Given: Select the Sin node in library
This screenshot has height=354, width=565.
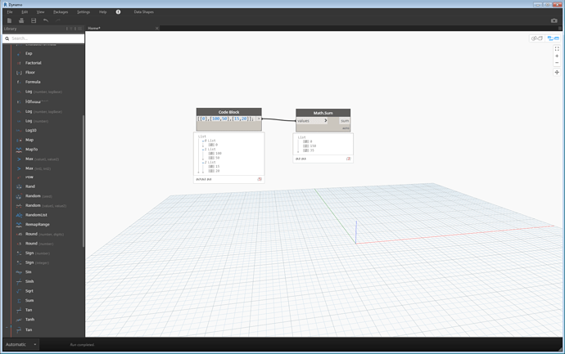Looking at the screenshot, I should pyautogui.click(x=28, y=272).
